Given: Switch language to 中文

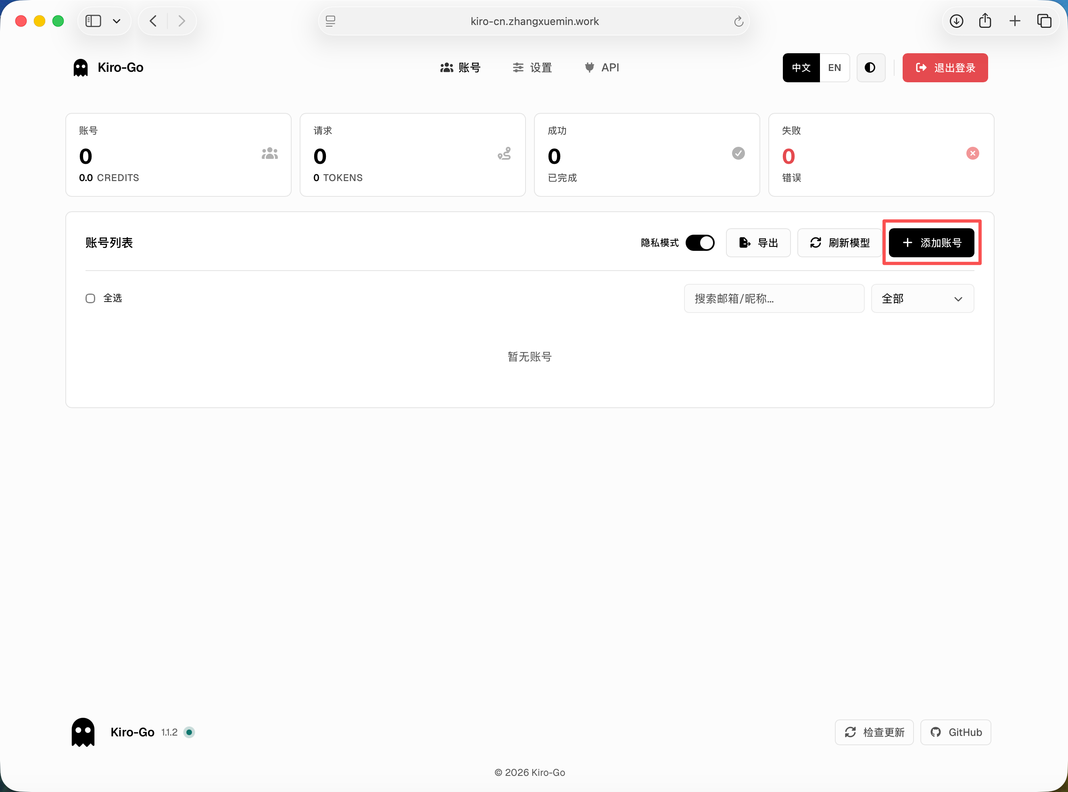Looking at the screenshot, I should (x=801, y=68).
